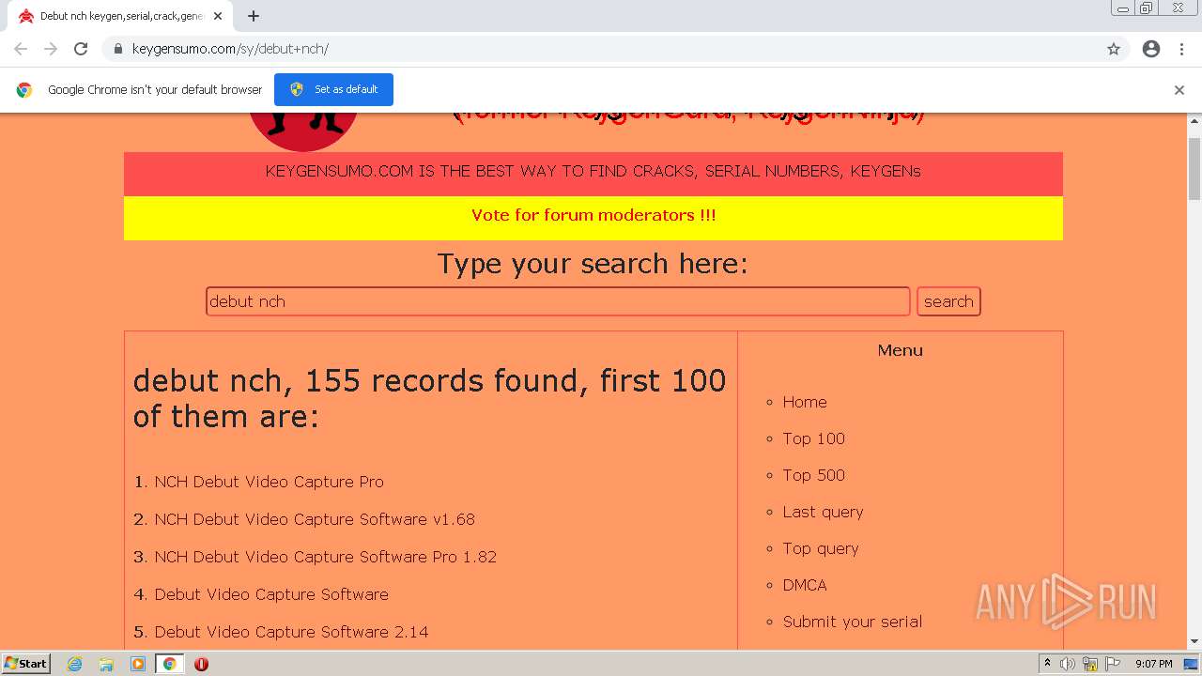Viewport: 1202px width, 676px height.
Task: Click the volume speaker tray icon
Action: pyautogui.click(x=1068, y=664)
